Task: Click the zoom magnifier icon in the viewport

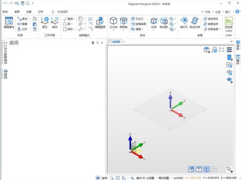Action: click(x=214, y=50)
